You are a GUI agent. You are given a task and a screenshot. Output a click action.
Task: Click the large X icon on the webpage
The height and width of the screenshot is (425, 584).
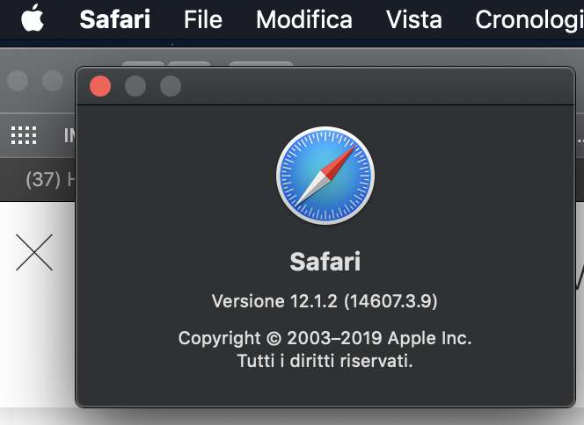coord(34,253)
